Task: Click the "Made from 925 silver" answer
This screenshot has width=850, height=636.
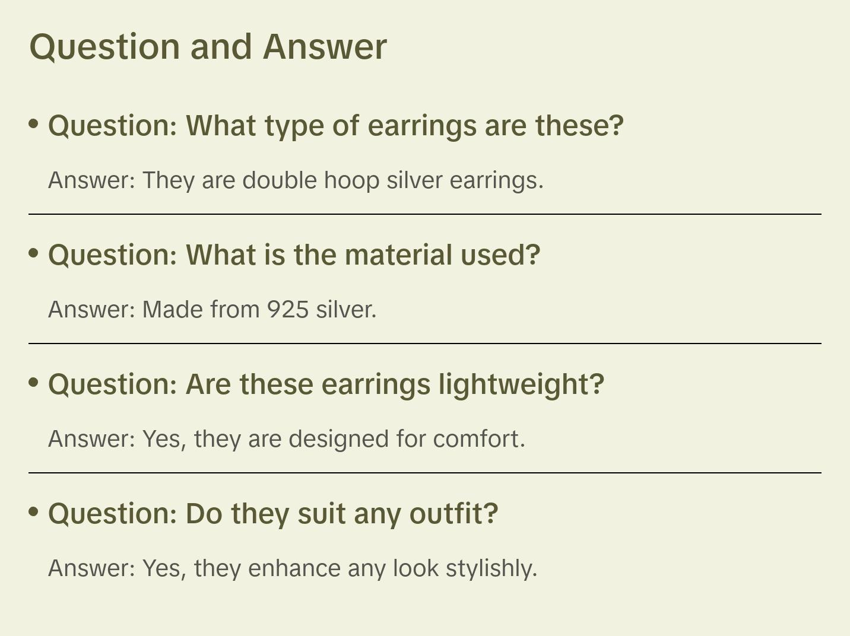Action: click(213, 310)
